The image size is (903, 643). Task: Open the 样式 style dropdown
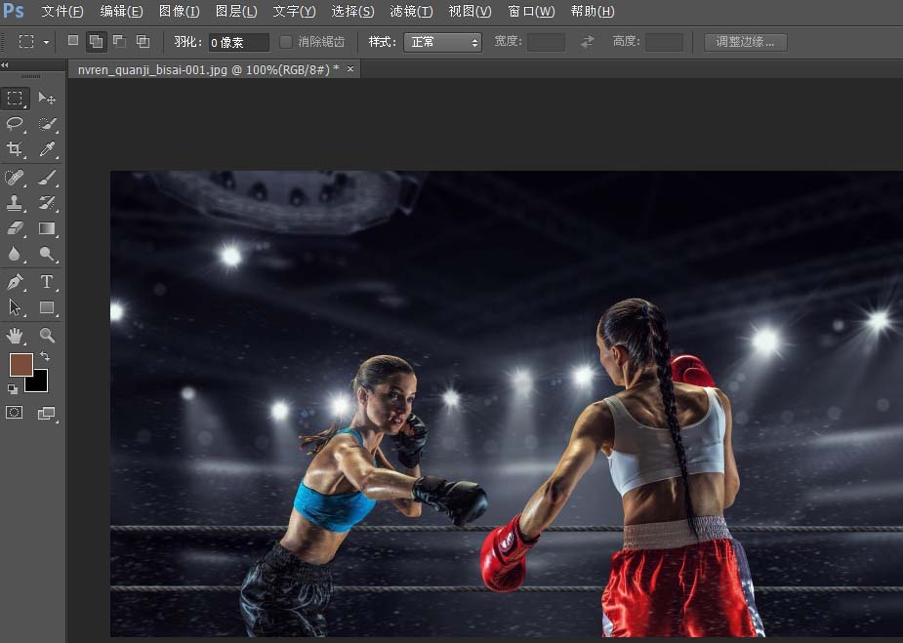point(444,42)
